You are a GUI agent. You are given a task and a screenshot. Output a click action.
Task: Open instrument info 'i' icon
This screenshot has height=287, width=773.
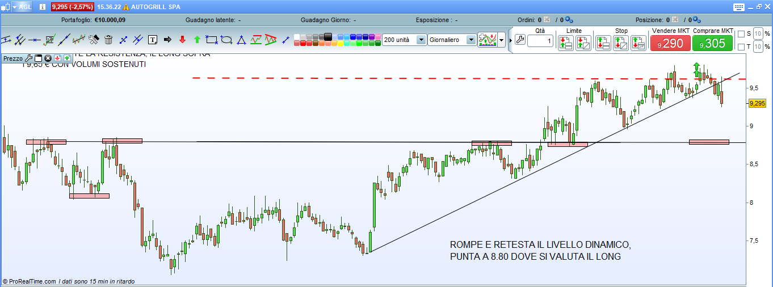(42, 7)
